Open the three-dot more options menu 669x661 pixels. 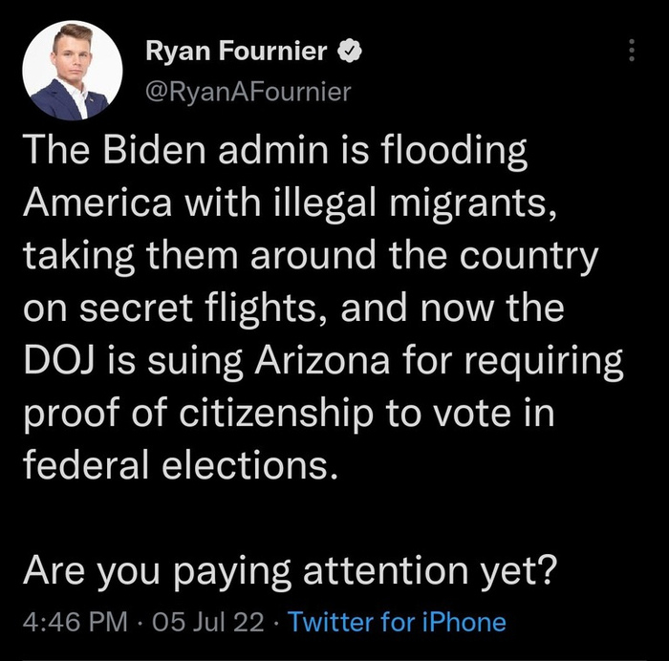[x=631, y=52]
